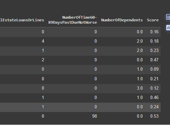Click past-due 0 in the 0.23 score row
This screenshot has width=170, height=125.
pos(96,51)
